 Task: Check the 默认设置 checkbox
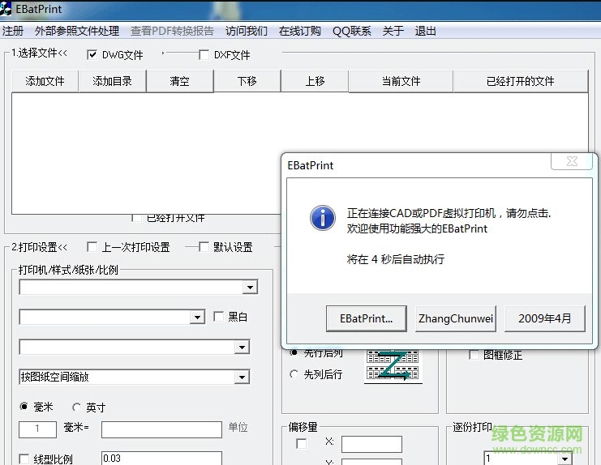click(204, 247)
